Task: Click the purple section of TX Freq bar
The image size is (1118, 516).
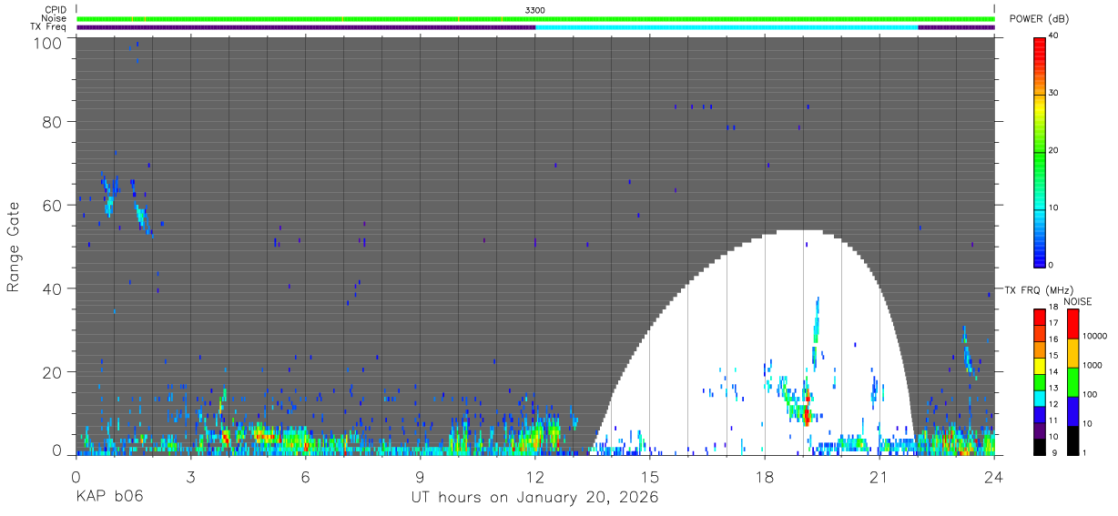Action: (306, 27)
